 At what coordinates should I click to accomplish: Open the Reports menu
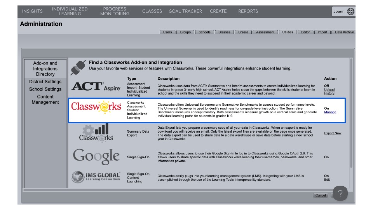click(x=248, y=11)
